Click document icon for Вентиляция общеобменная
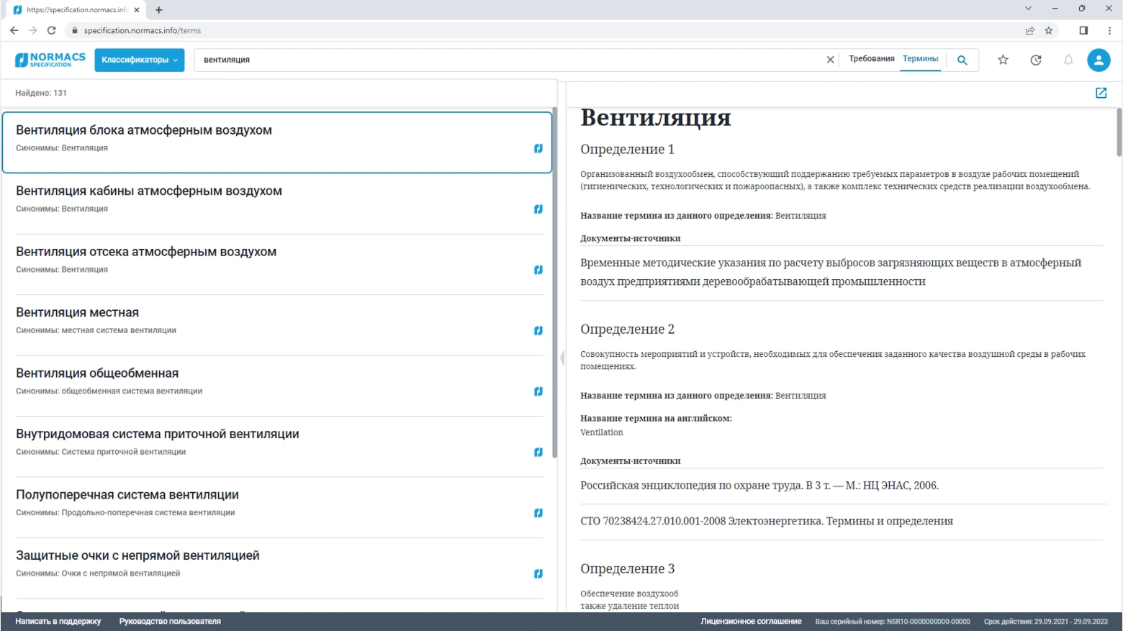 538,391
